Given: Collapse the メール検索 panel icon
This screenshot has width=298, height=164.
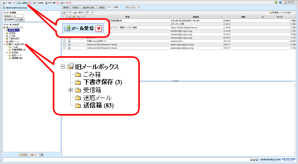Looking at the screenshot, I should 5,13.
